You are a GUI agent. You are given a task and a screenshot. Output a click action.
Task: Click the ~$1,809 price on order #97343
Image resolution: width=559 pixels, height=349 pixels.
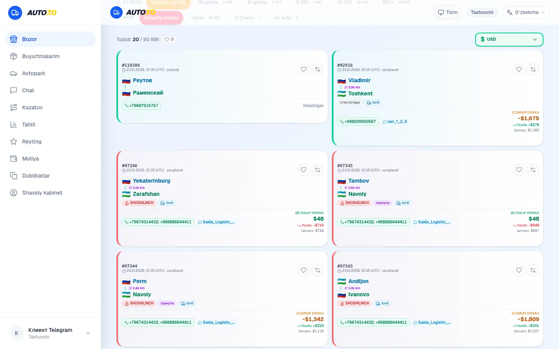point(528,320)
